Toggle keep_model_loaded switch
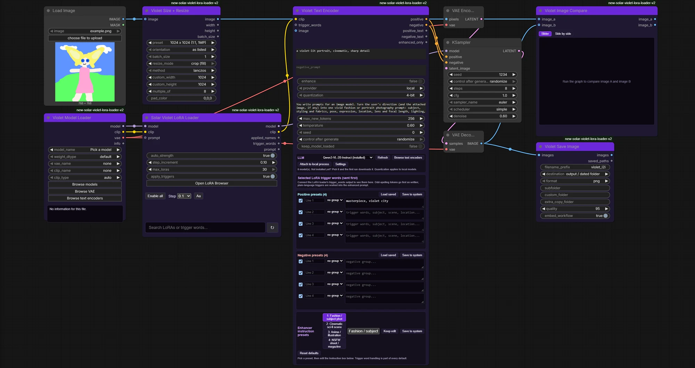This screenshot has width=695, height=368. click(420, 146)
